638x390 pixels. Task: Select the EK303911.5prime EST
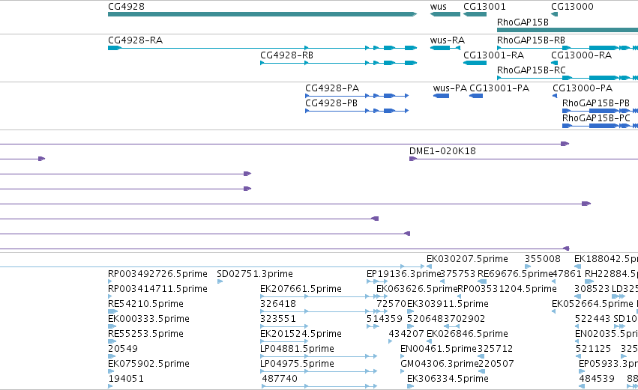tap(411, 311)
